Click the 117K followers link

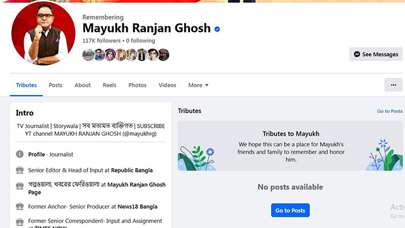pos(101,41)
